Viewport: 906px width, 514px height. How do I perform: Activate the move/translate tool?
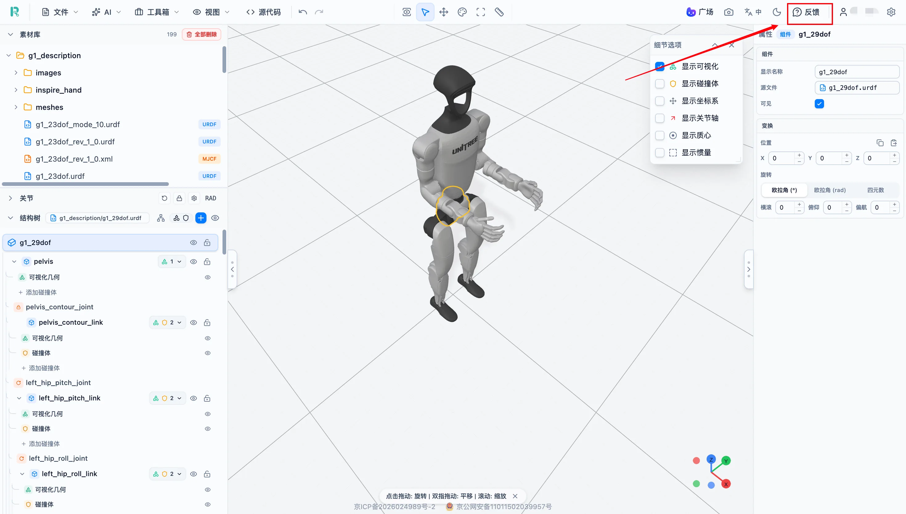tap(443, 12)
